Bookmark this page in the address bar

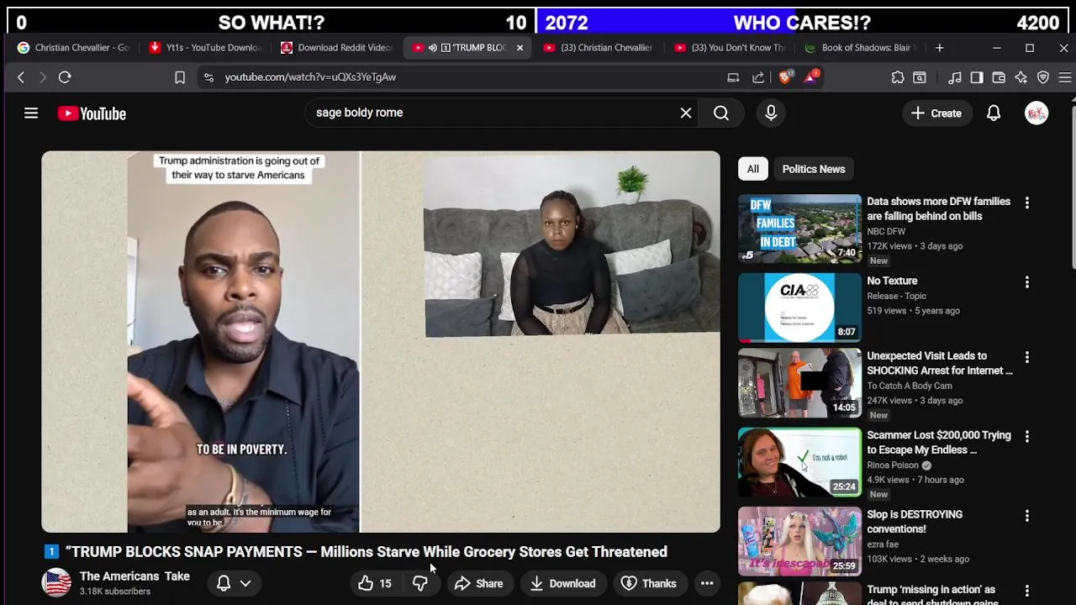coord(180,77)
